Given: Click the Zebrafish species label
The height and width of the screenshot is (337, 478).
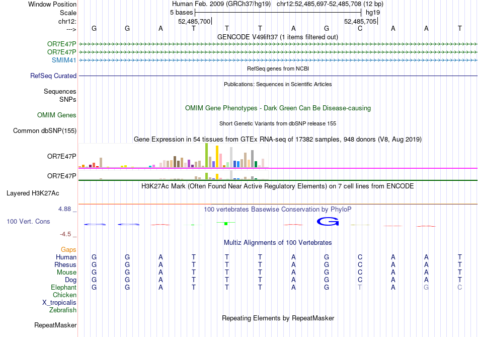Looking at the screenshot, I should tap(63, 310).
